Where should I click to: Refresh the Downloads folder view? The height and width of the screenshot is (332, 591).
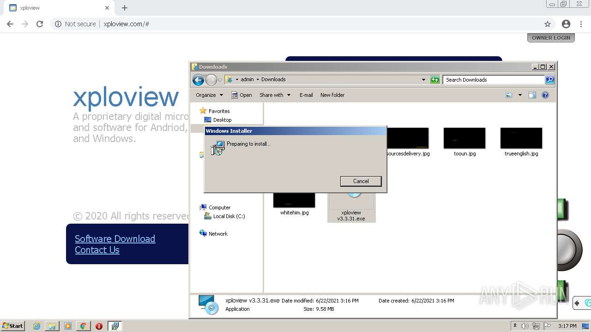pos(435,80)
